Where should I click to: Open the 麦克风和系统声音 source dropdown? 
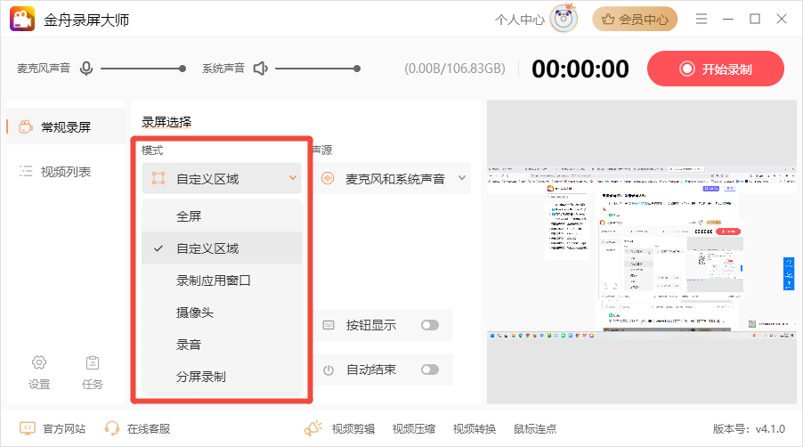tap(393, 178)
